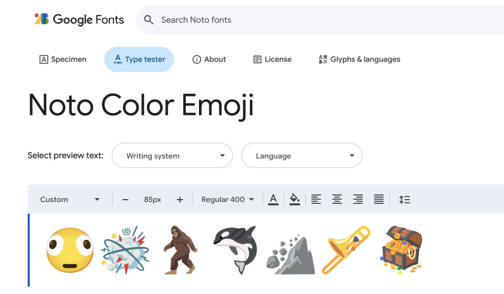Image resolution: width=504 pixels, height=294 pixels.
Task: Click the Google Fonts logo
Action: [x=79, y=19]
